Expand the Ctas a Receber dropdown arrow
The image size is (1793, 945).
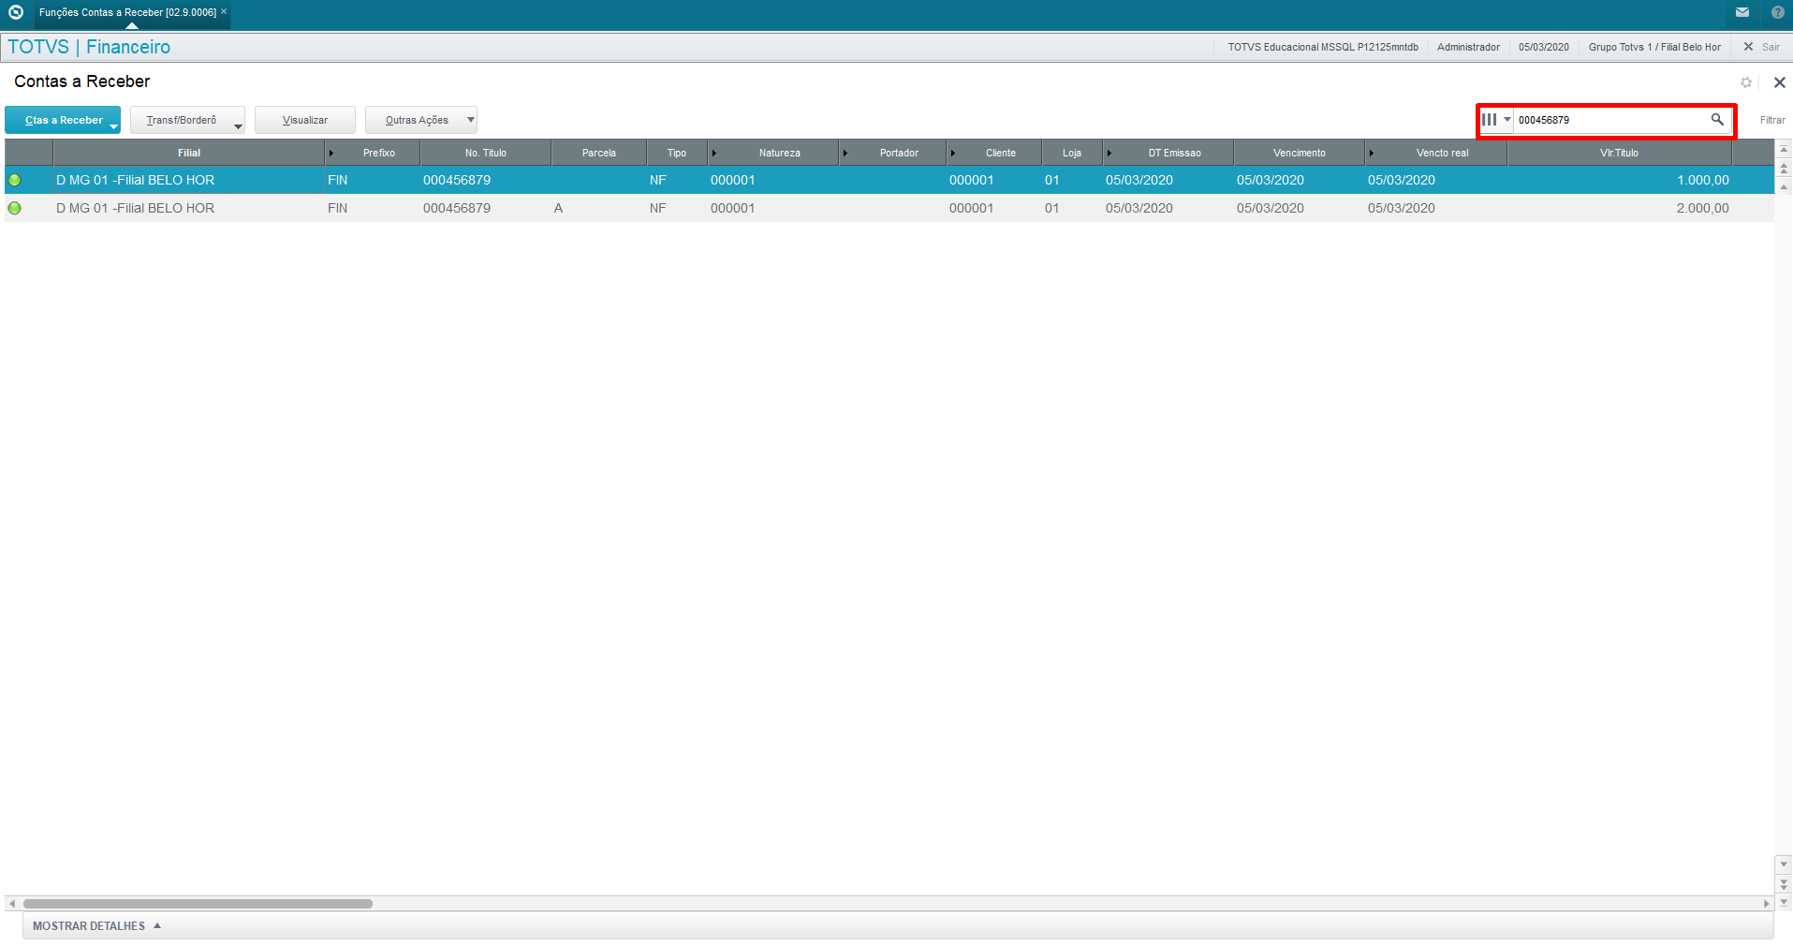tap(113, 126)
